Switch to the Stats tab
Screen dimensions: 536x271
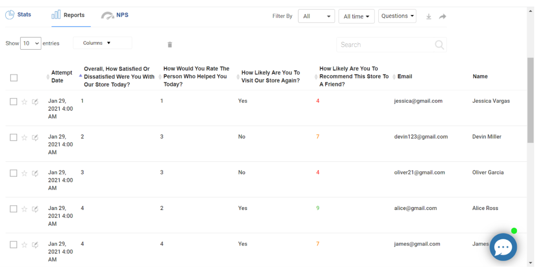(x=18, y=15)
